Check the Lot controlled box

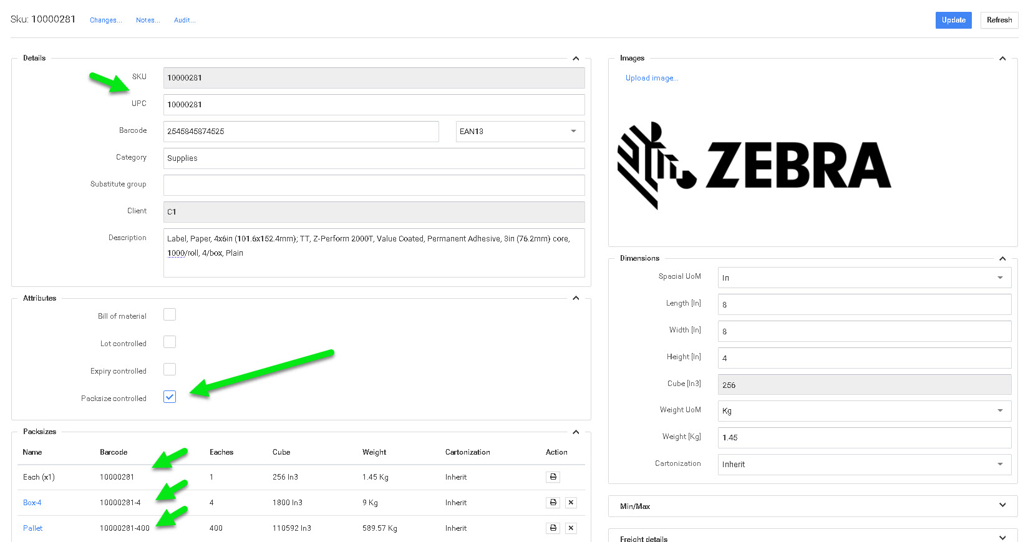170,342
